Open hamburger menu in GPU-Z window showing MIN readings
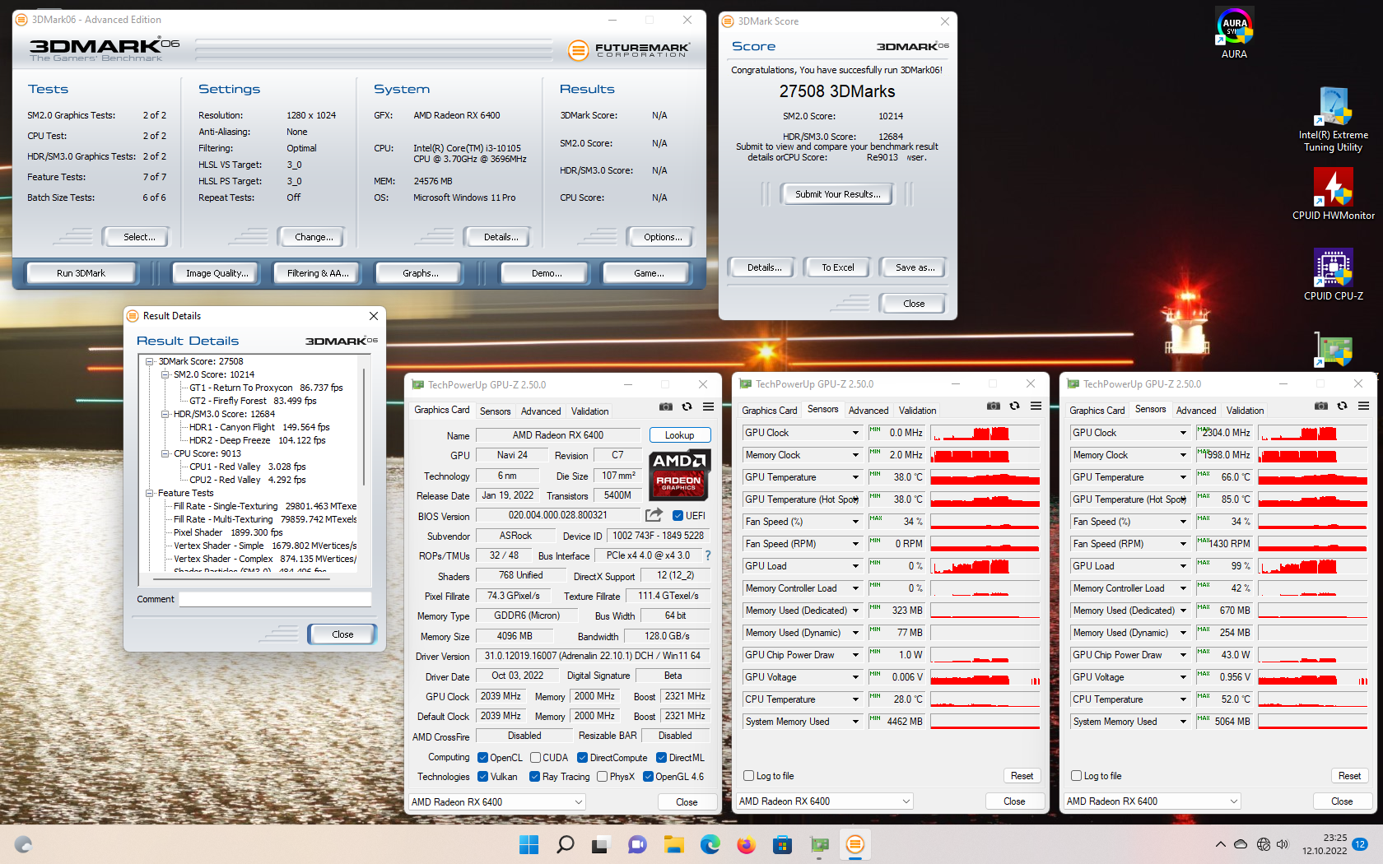 coord(1036,406)
